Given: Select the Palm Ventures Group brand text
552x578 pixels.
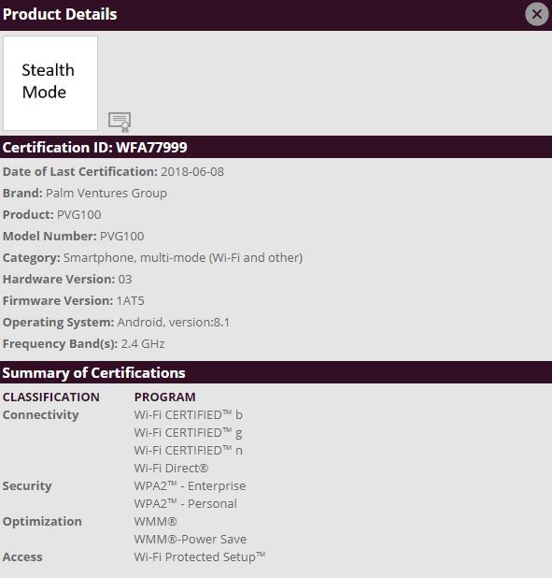Looking at the screenshot, I should pos(106,194).
